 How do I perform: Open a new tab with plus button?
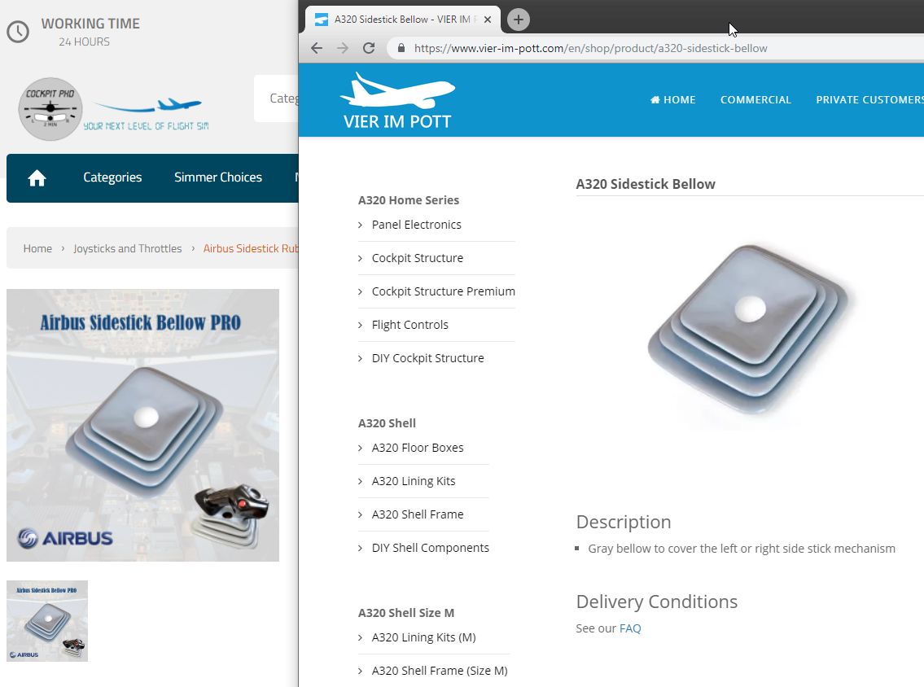[518, 20]
